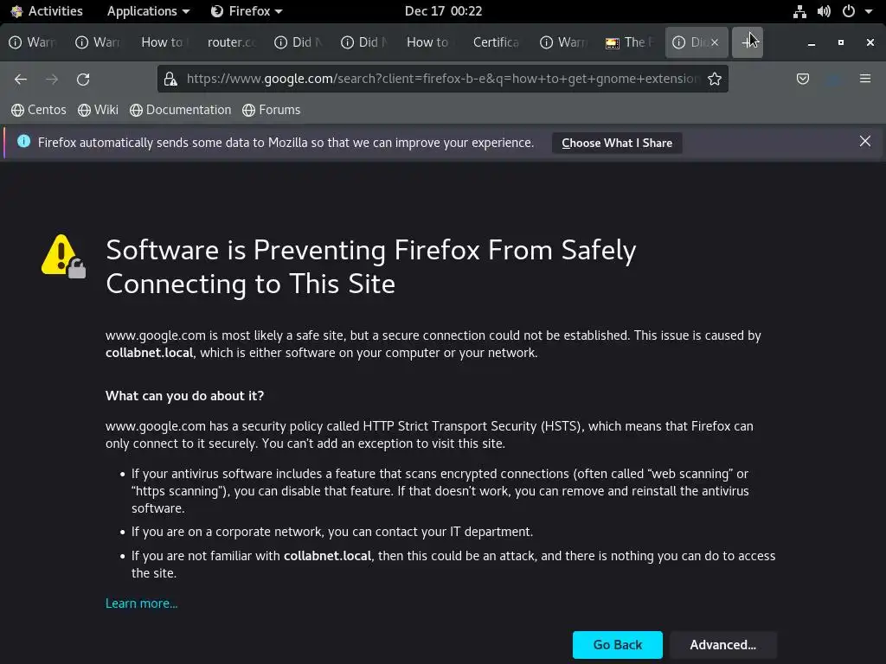Focus the URL address field
The height and width of the screenshot is (664, 886).
(x=442, y=79)
